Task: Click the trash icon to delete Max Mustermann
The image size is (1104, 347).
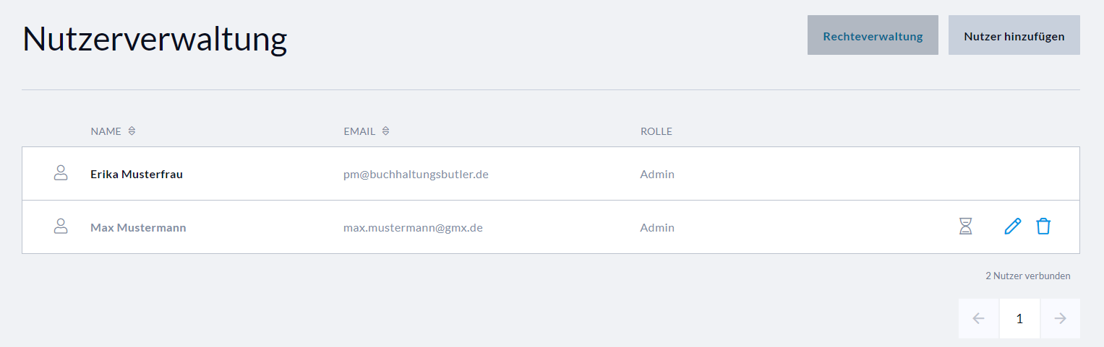Action: click(x=1043, y=227)
